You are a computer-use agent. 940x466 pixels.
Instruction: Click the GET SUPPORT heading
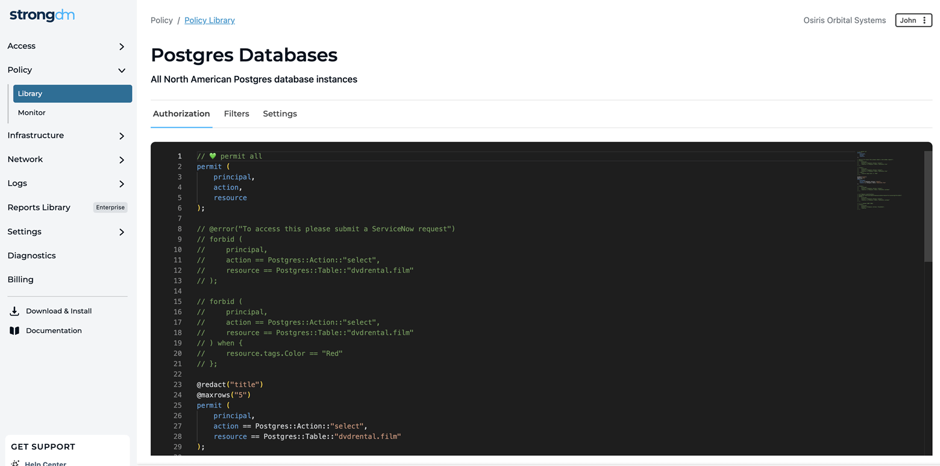tap(43, 447)
